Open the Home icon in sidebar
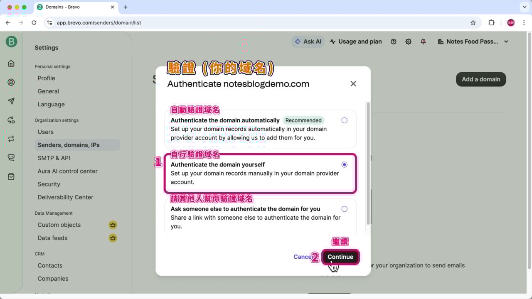532x299 pixels. [x=11, y=64]
